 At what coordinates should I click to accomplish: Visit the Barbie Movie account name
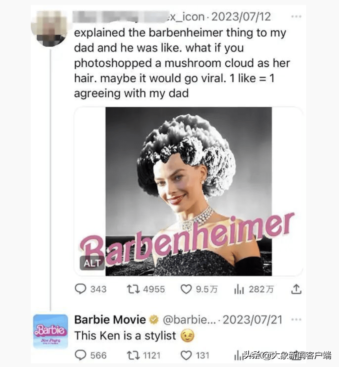pyautogui.click(x=110, y=320)
